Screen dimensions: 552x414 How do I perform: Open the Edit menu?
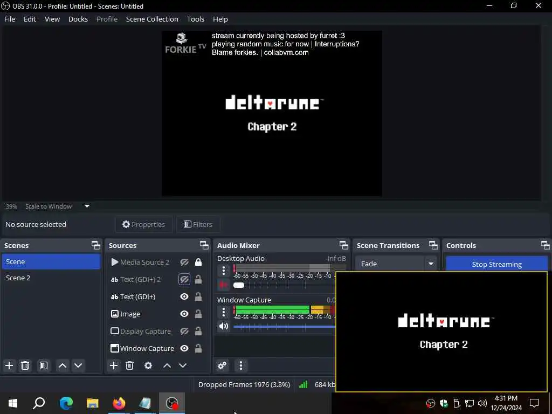coord(30,19)
